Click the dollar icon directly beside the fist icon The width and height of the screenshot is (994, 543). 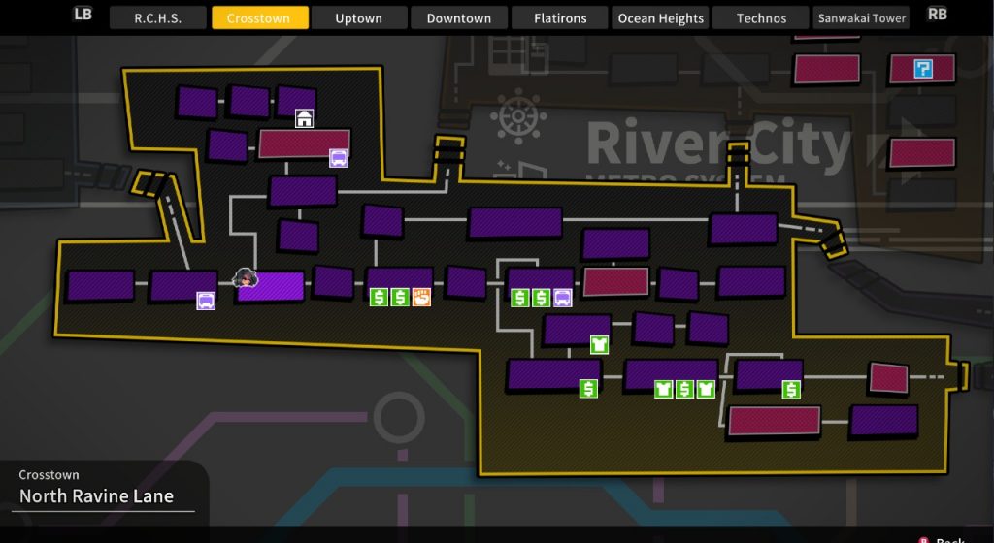400,297
